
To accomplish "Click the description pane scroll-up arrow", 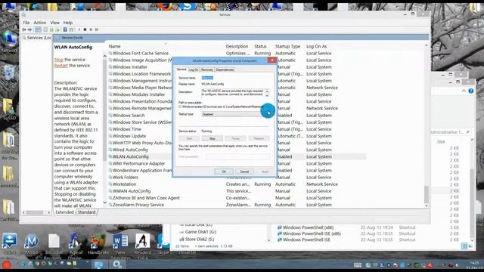I will (x=104, y=56).
